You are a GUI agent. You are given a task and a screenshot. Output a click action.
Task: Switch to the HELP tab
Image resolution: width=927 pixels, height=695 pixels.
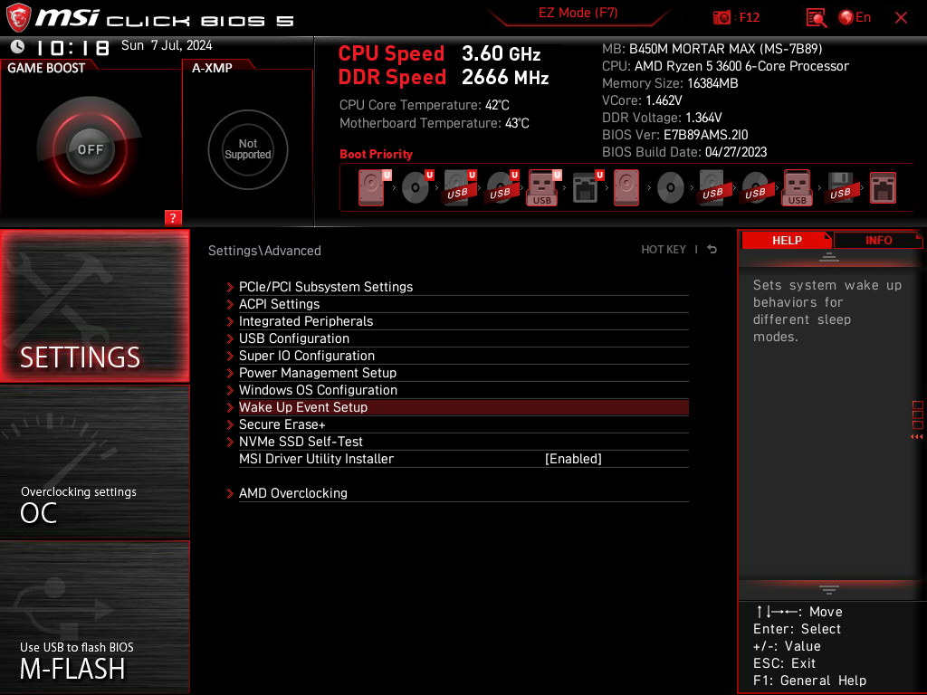coord(787,240)
